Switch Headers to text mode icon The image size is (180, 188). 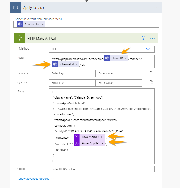151,73
